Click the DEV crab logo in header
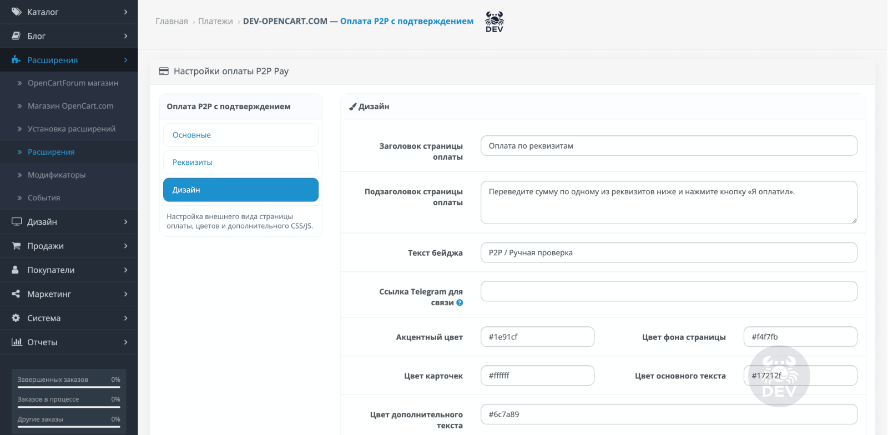This screenshot has height=435, width=888. point(495,22)
